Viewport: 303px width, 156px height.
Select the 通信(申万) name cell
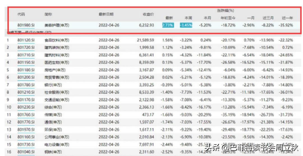53,122
